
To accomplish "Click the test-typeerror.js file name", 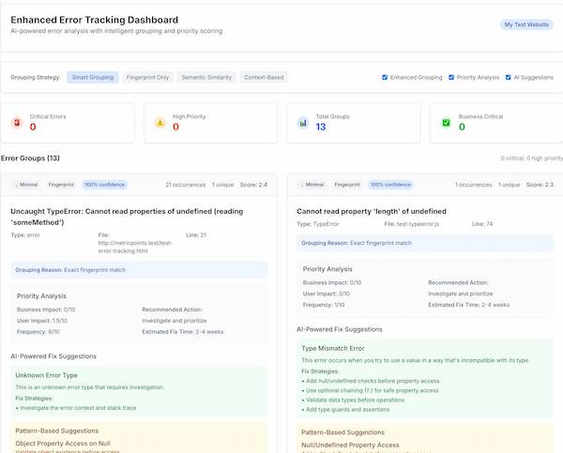I will click(418, 224).
